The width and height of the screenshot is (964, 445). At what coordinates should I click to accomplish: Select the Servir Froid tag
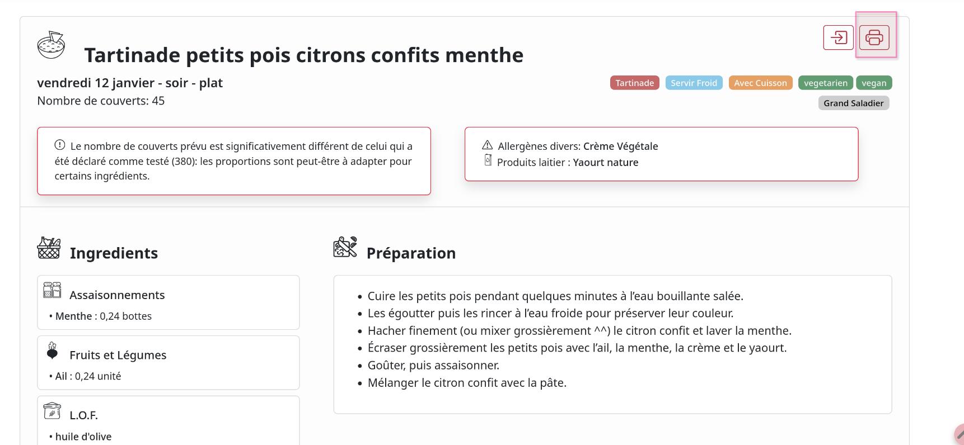[x=694, y=83]
